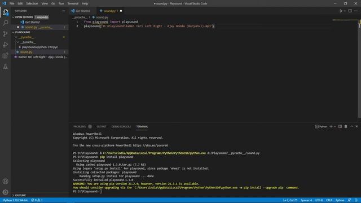Image resolution: width=361 pixels, height=203 pixels.
Task: Open editor More Actions ellipsis
Action: coord(356,11)
